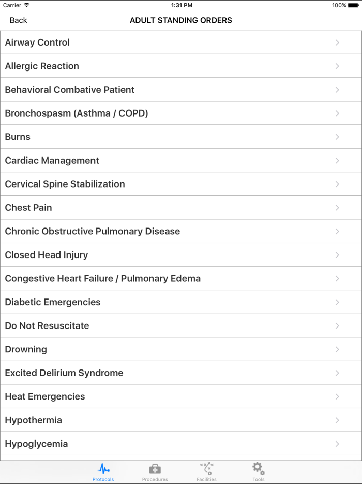The height and width of the screenshot is (484, 362).
Task: Tap the Wi-Fi signal icon
Action: (27, 5)
